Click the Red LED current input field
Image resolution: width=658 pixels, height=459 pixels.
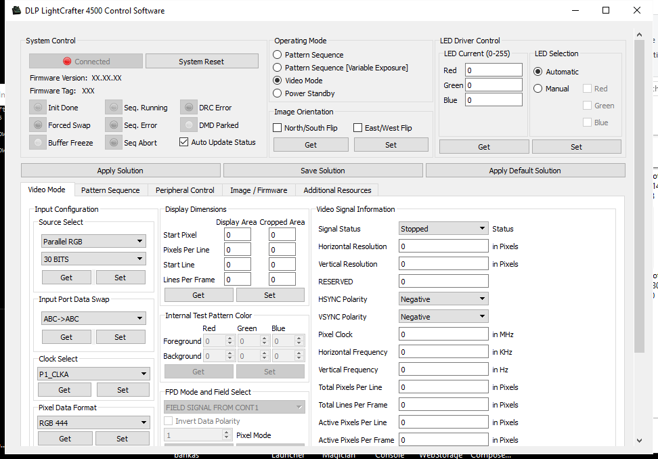tap(493, 70)
